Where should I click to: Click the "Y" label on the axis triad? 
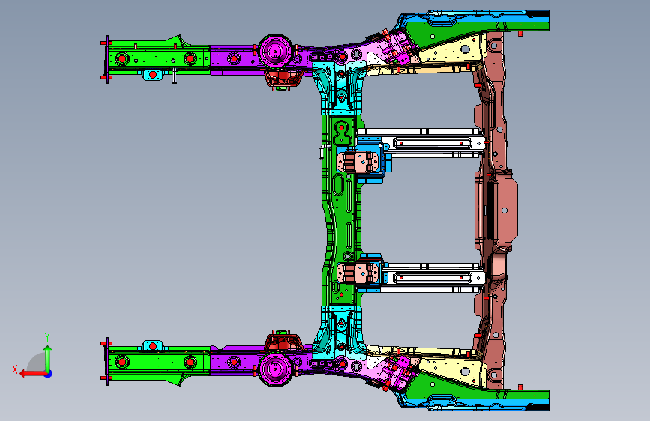(47, 337)
